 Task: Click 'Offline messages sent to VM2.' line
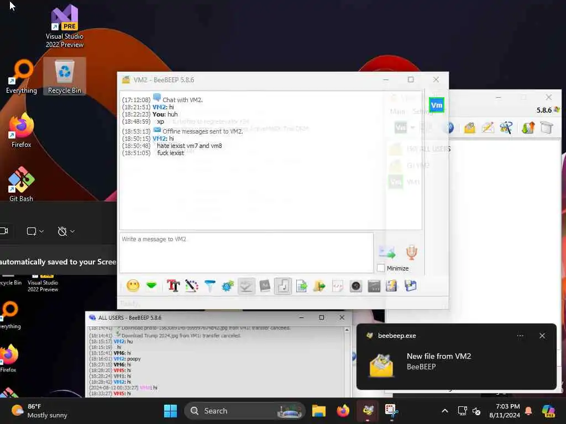coord(202,131)
